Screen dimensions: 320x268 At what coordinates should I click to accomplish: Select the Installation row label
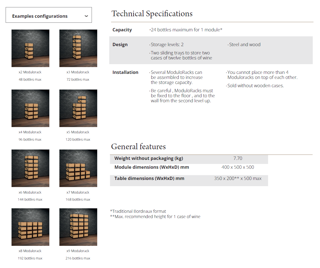coord(125,72)
